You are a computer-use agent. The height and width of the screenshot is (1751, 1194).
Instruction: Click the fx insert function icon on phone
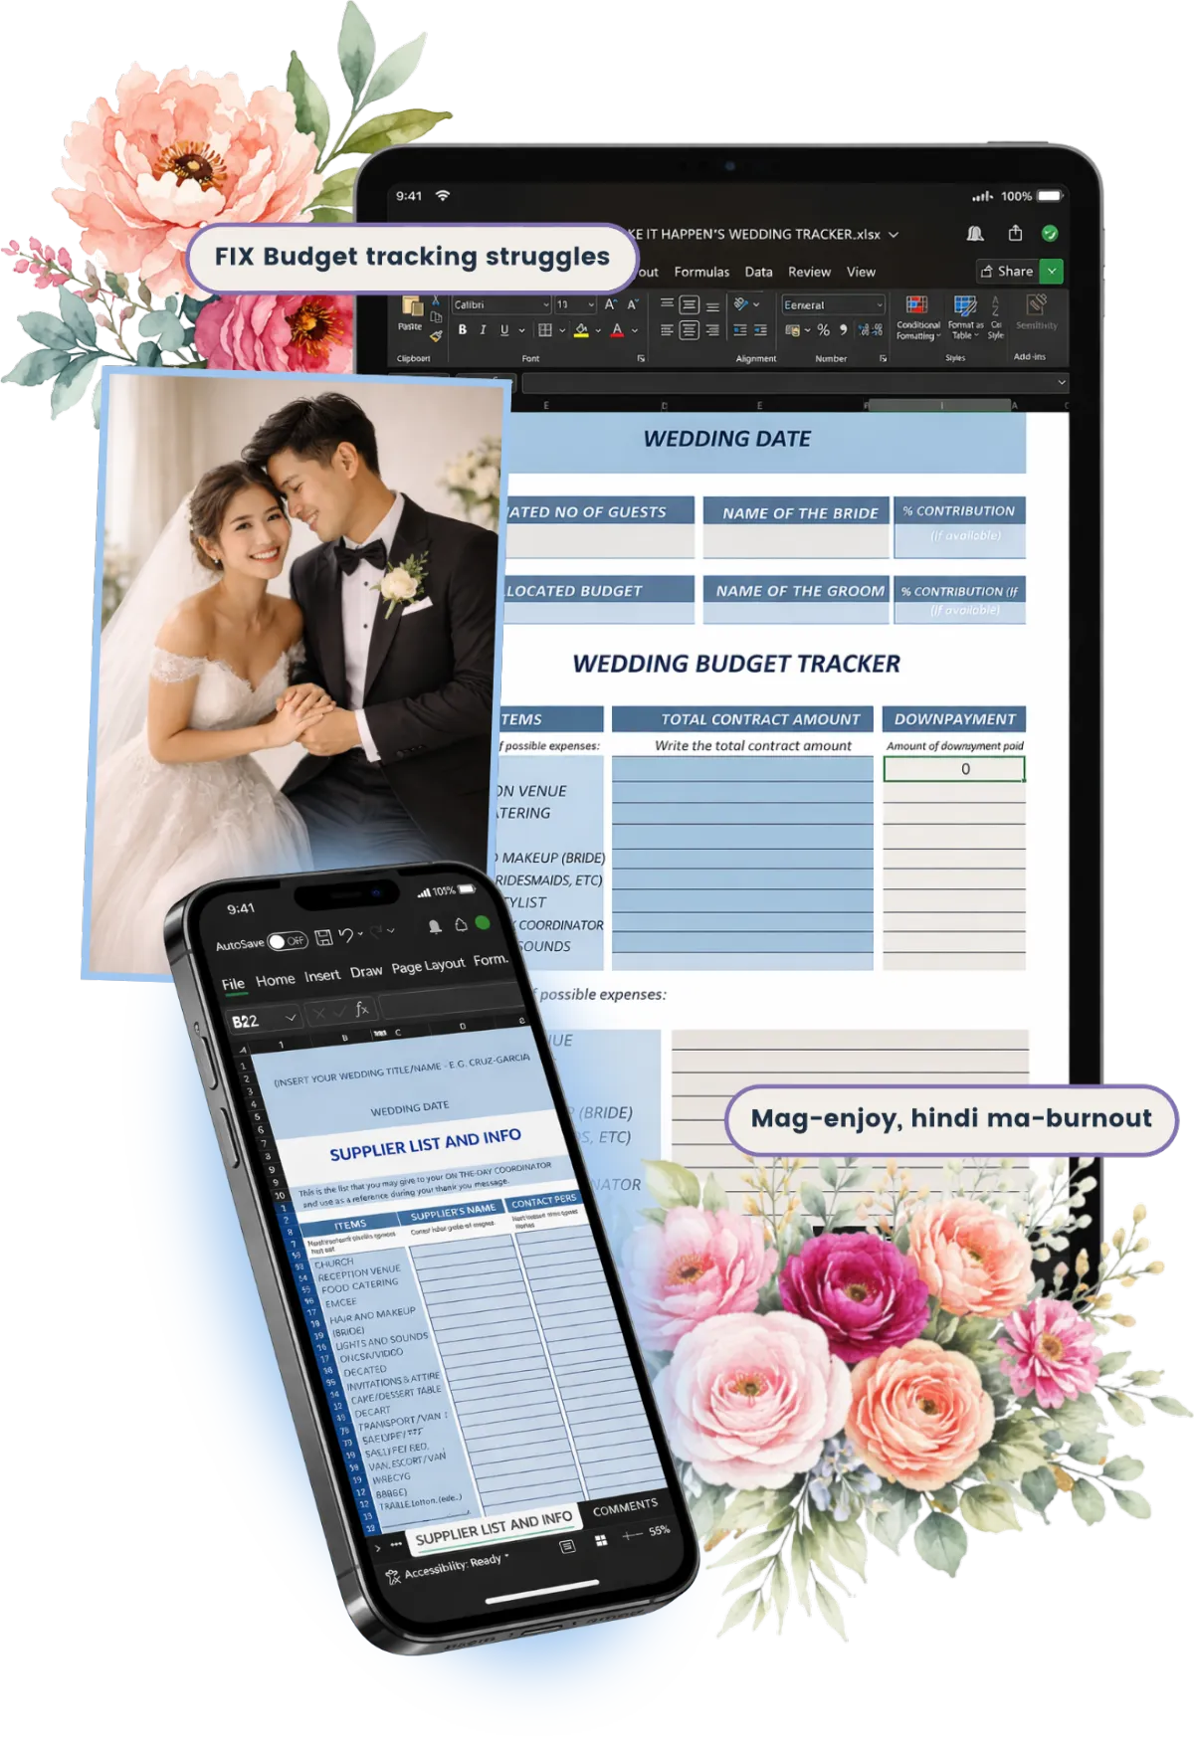click(x=362, y=1010)
